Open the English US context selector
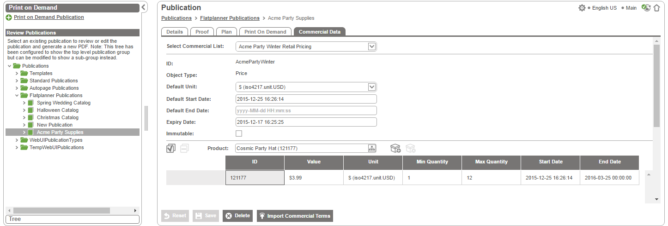The image size is (668, 226). (x=604, y=8)
